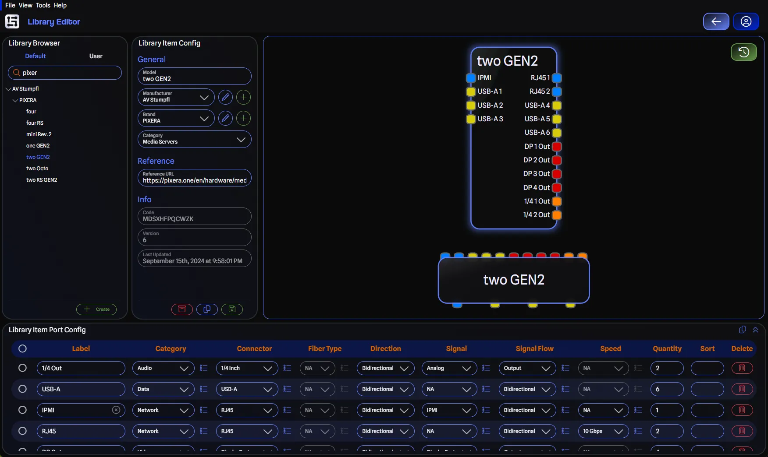Screen dimensions: 768x457
Task: Click the Model two GEN2 field
Action: pyautogui.click(x=195, y=76)
